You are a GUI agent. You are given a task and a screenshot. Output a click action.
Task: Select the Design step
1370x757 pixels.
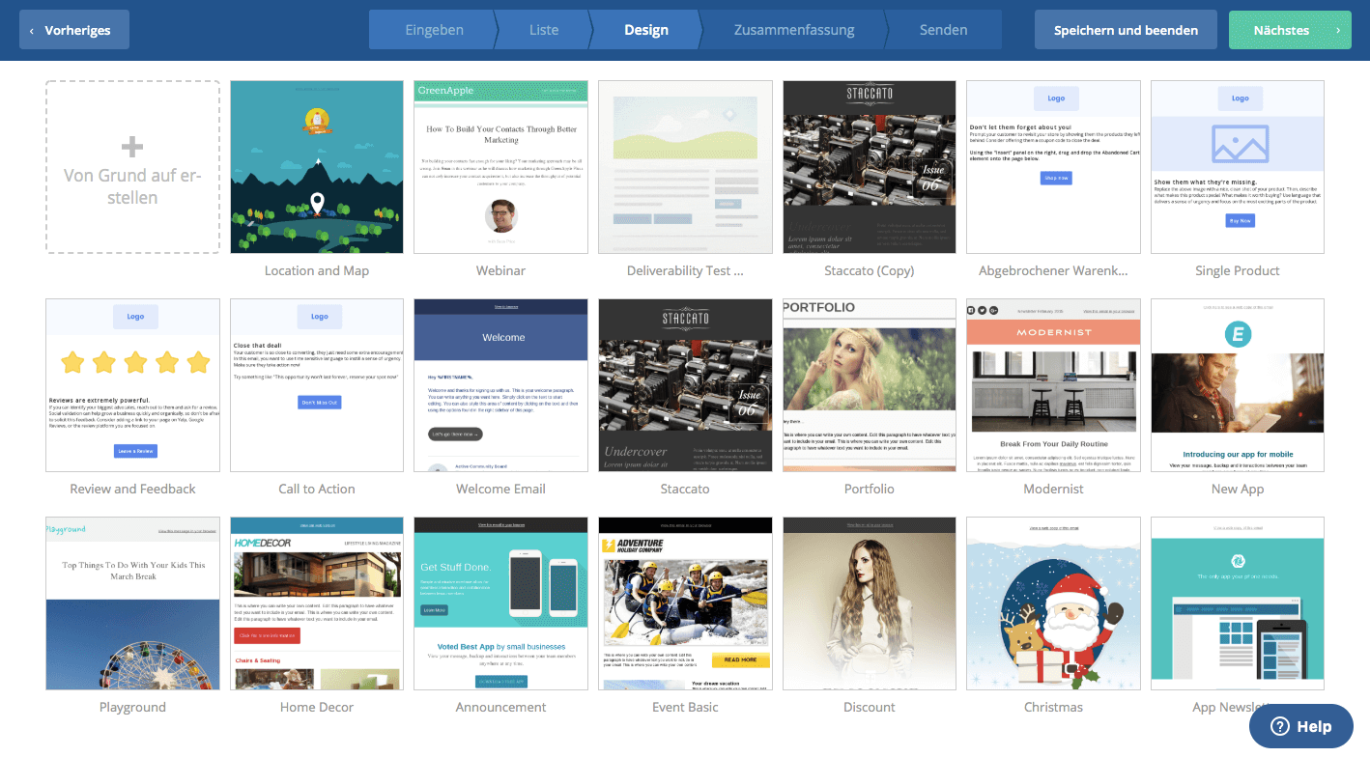[x=646, y=30]
